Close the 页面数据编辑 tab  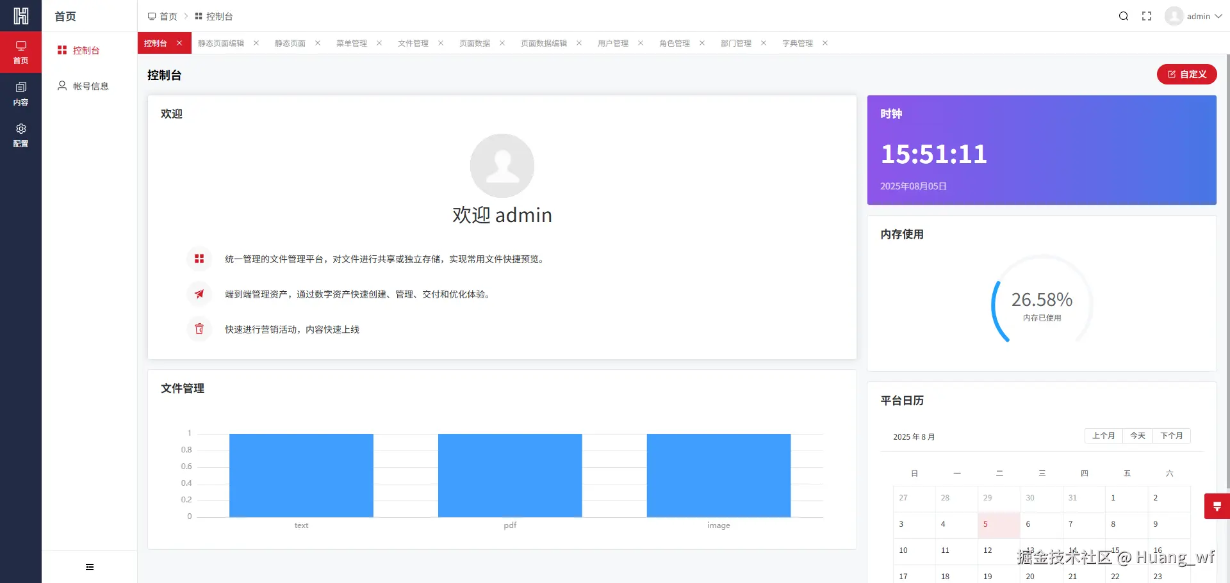(579, 43)
